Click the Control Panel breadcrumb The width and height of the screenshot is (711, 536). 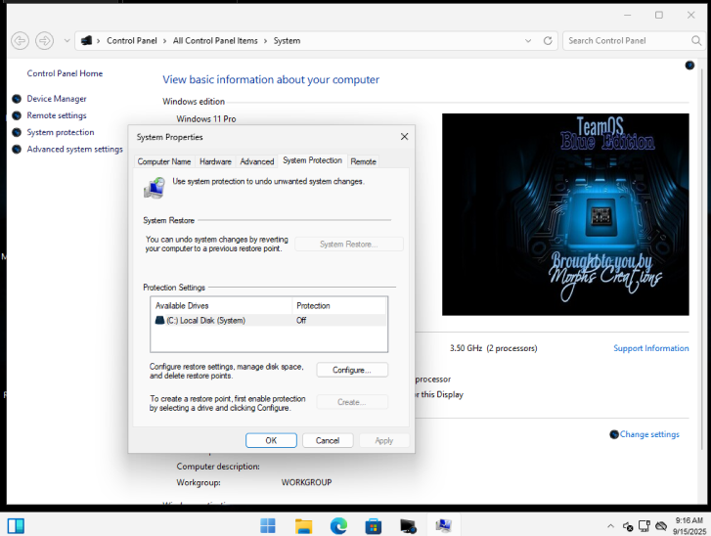point(131,41)
